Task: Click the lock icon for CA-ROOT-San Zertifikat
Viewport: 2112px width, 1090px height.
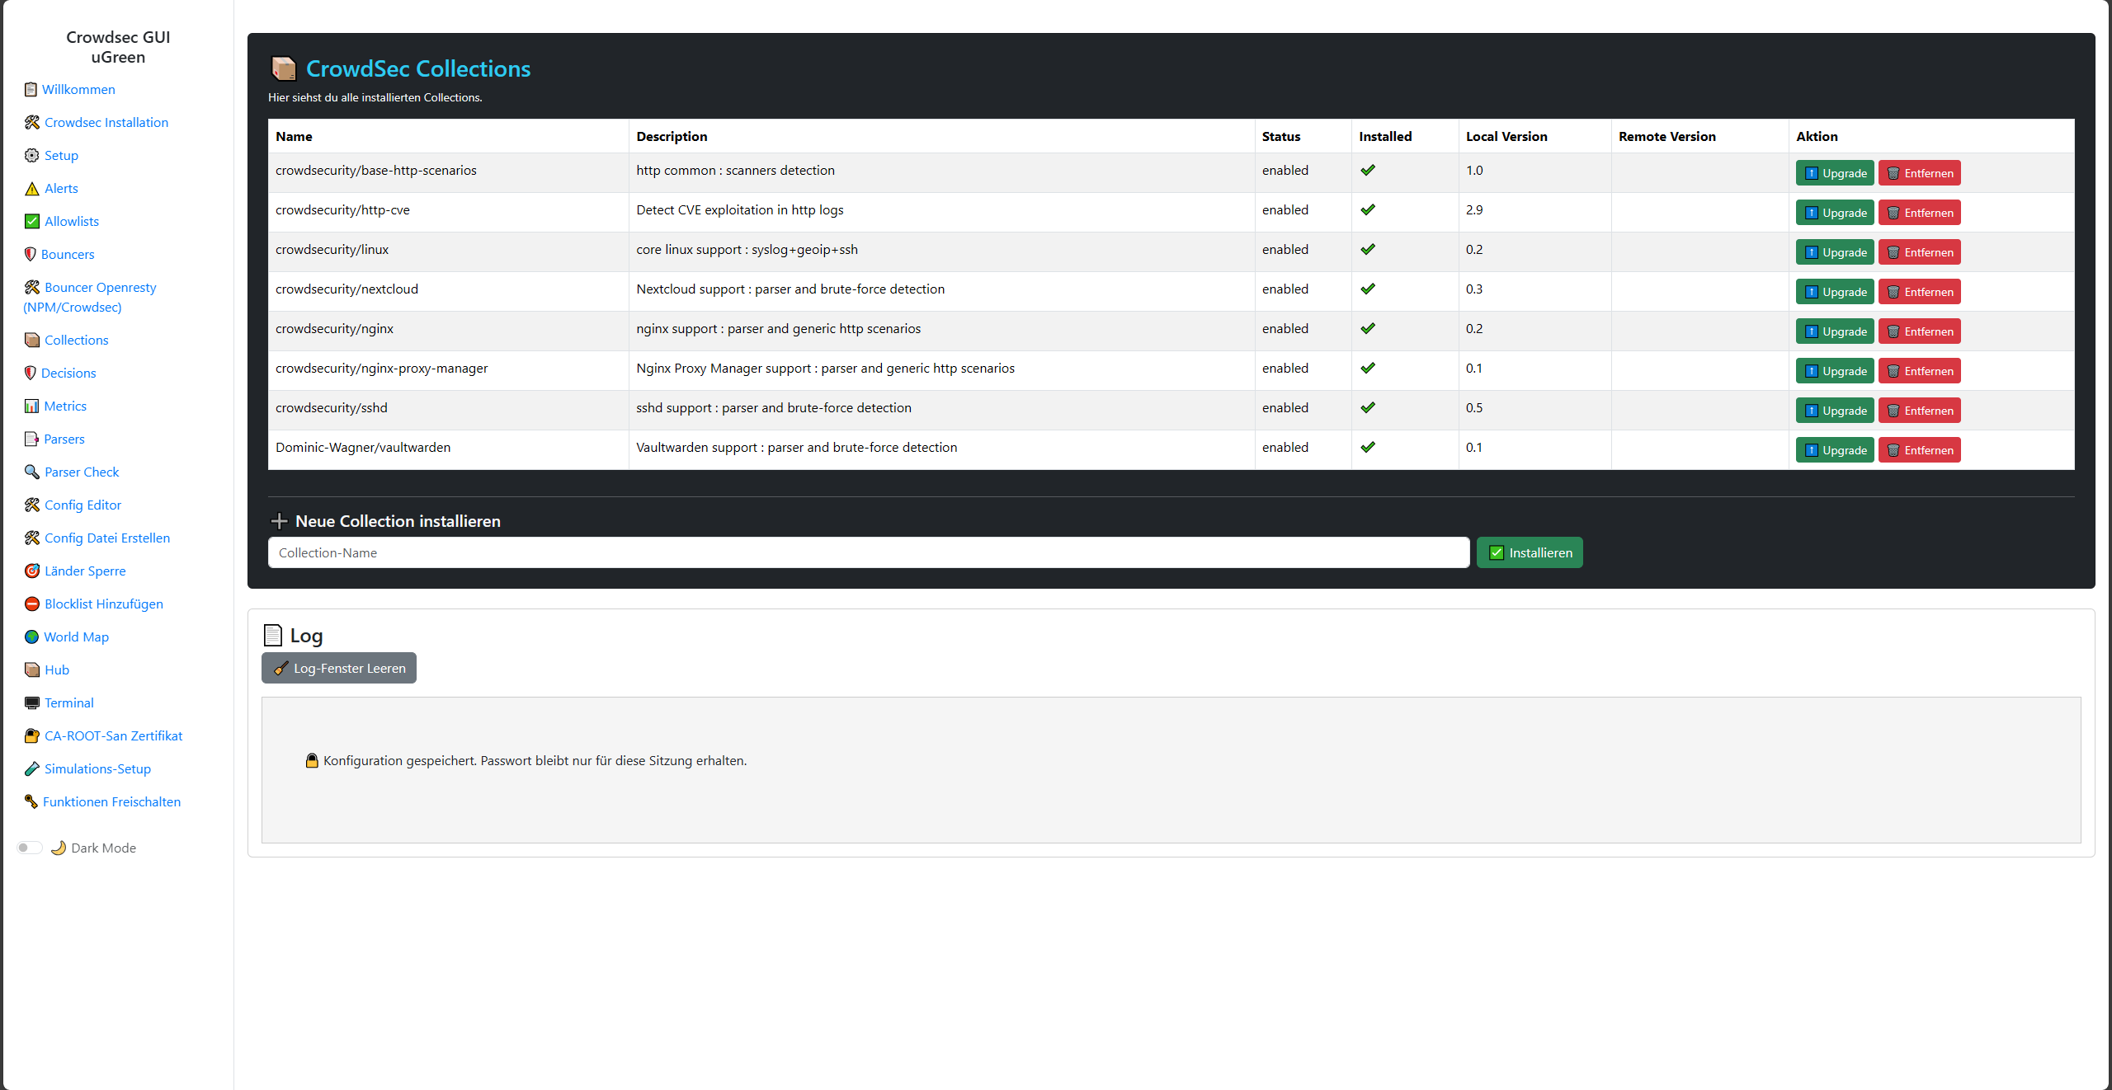Action: point(32,735)
